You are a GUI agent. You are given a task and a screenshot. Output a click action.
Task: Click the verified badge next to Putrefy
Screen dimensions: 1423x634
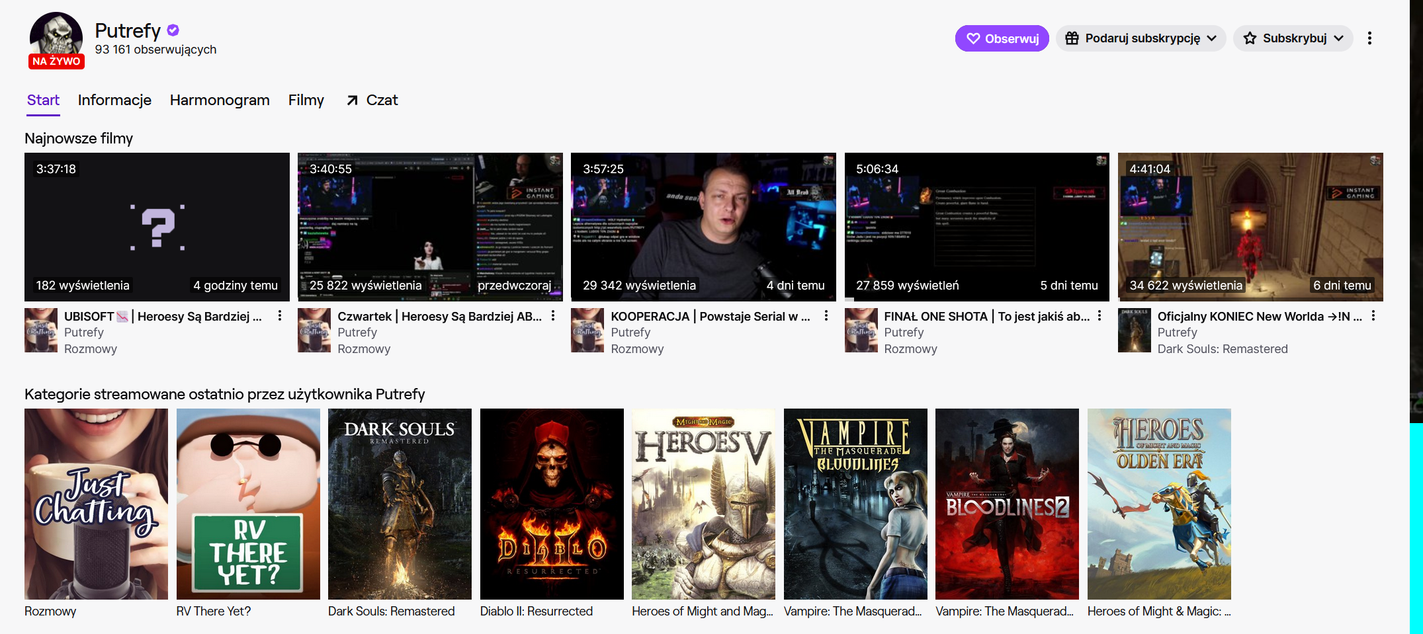pyautogui.click(x=173, y=30)
